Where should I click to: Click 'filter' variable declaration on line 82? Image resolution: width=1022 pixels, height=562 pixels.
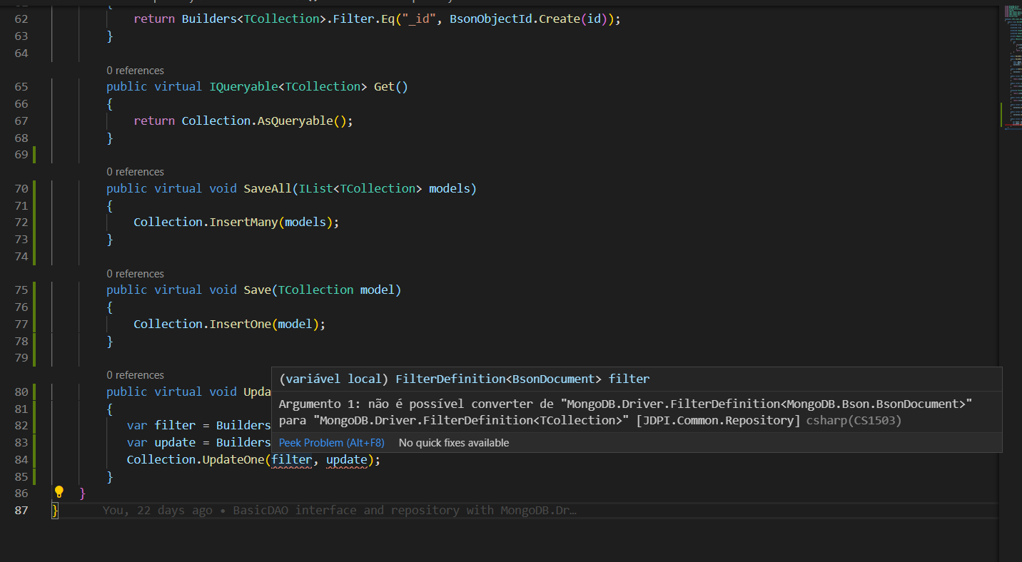tap(175, 426)
